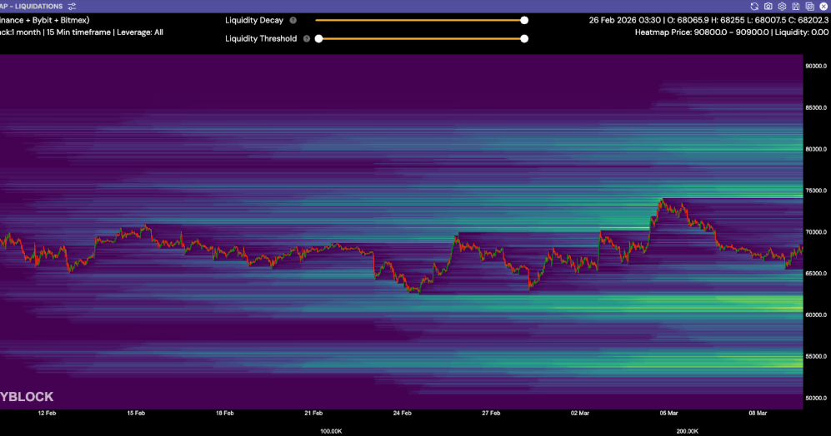This screenshot has width=831, height=436.
Task: Click the 18 Feb date axis label
Action: click(x=225, y=414)
